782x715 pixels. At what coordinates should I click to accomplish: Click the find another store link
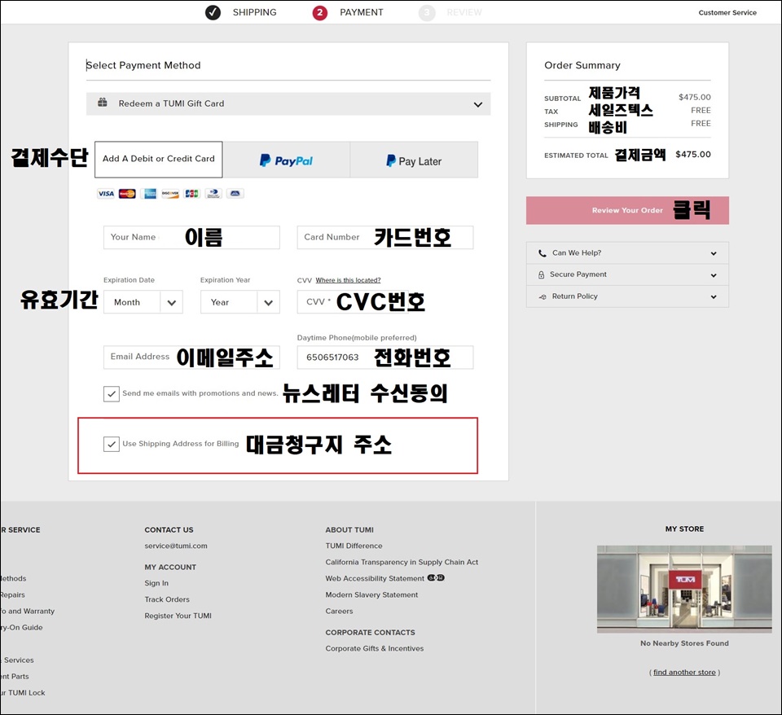[684, 672]
